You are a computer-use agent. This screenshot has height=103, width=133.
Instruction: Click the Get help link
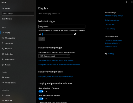[111, 54]
